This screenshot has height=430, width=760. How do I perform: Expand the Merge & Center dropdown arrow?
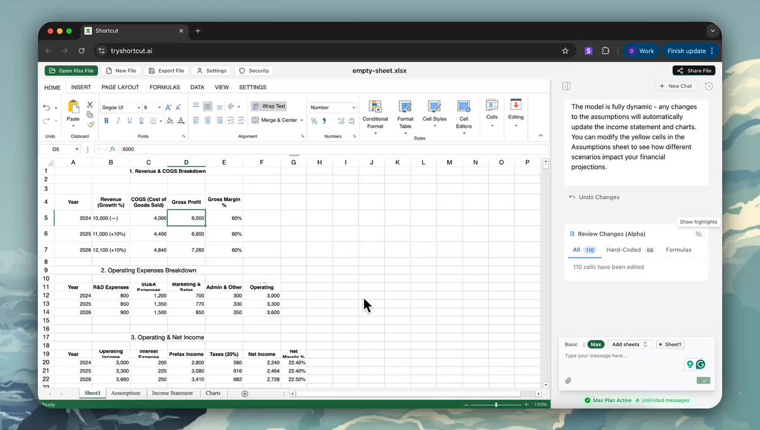(302, 120)
